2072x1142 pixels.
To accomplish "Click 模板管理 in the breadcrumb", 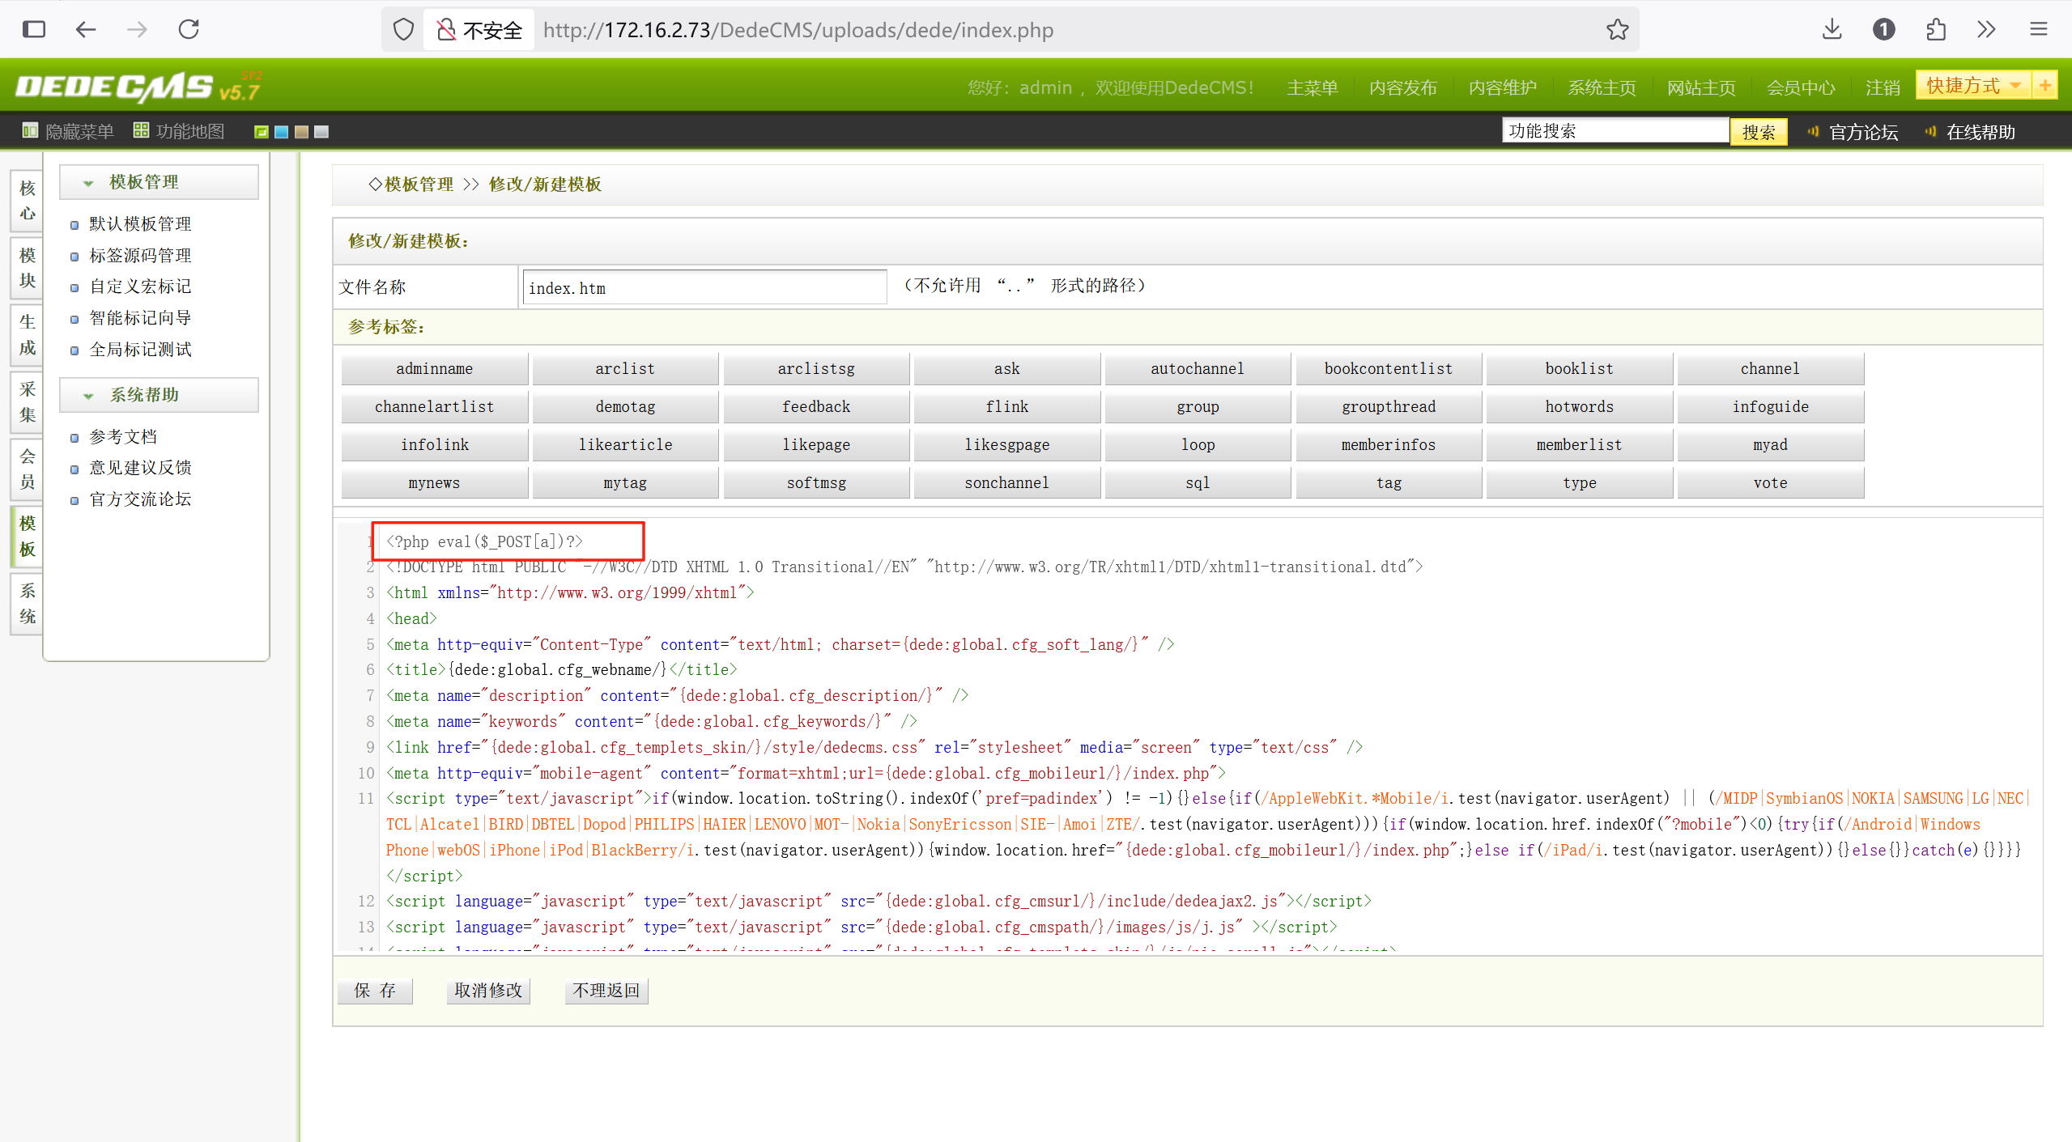I will point(419,185).
